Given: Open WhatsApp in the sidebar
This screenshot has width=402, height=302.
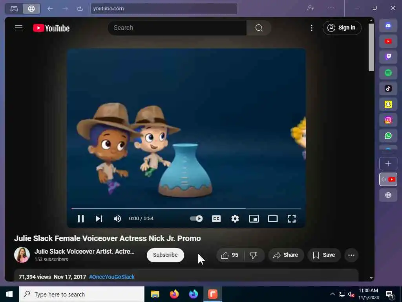Looking at the screenshot, I should 388,136.
